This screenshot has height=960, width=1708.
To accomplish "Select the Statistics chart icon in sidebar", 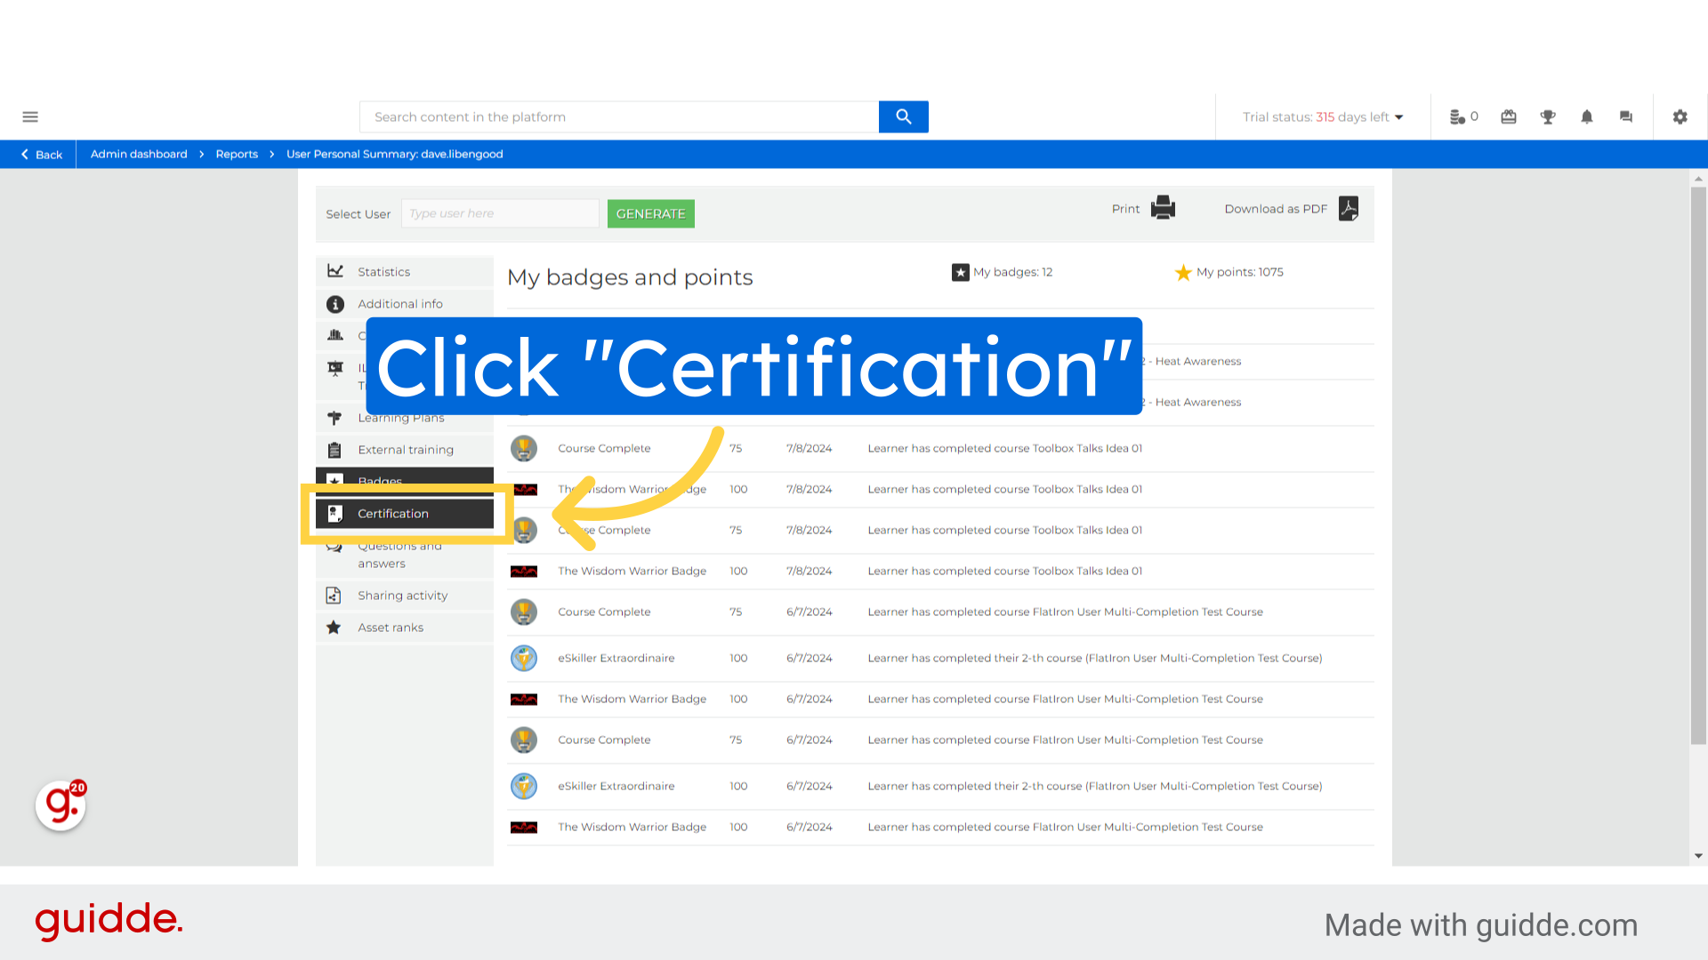I will (335, 271).
